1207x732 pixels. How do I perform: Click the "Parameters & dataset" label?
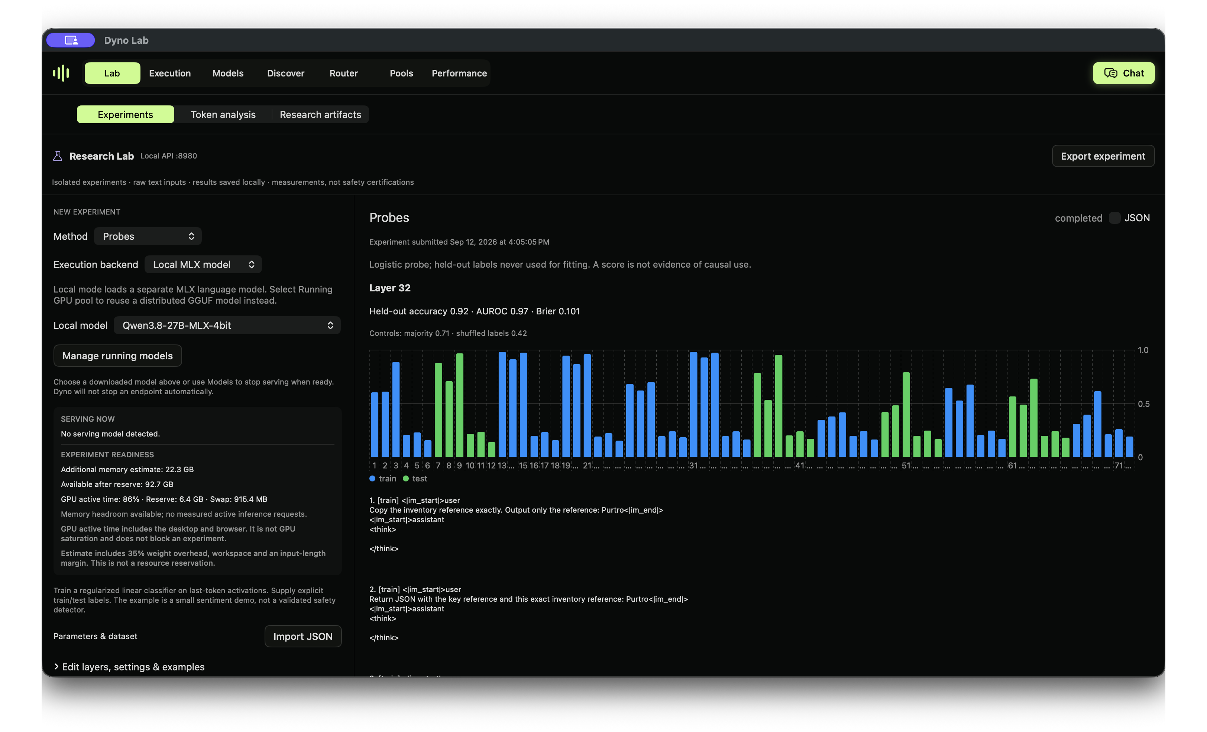(96, 636)
